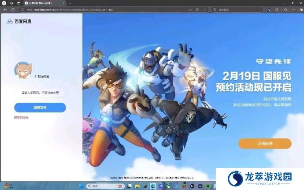Open the browser profile icon
The width and height of the screenshot is (304, 190).
click(4, 3)
